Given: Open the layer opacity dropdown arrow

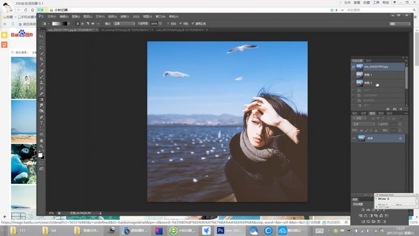Looking at the screenshot, I should [x=400, y=124].
